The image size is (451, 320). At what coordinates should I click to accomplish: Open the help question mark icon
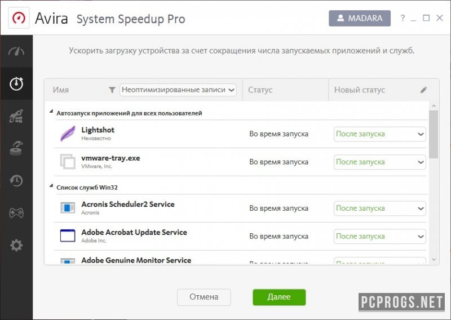403,18
